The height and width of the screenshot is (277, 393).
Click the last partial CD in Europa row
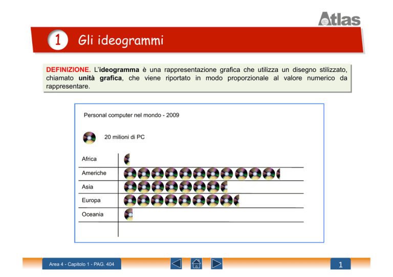click(236, 201)
